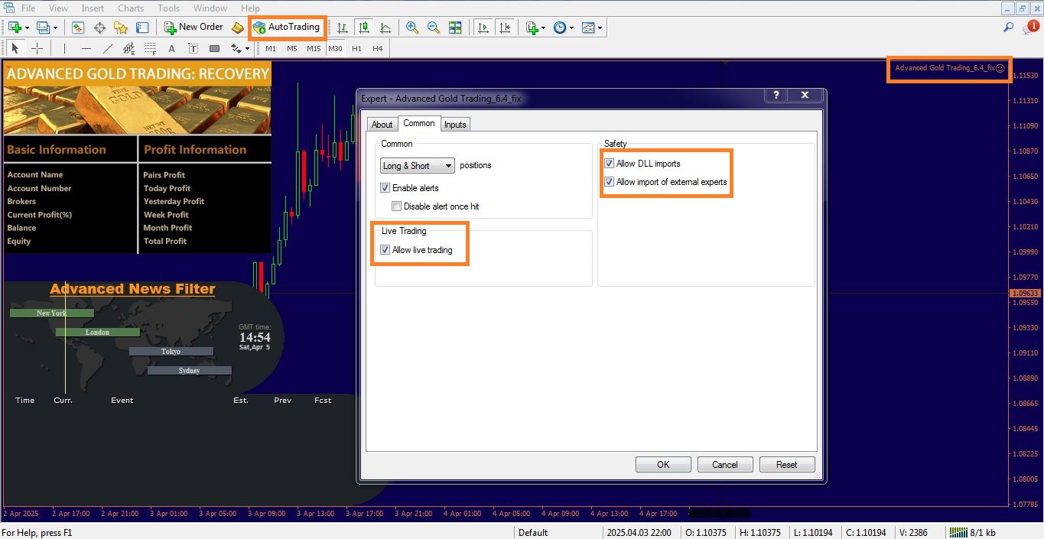Screen dimensions: 1044x539
Task: Click the New Chart toolbar icon
Action: point(15,28)
